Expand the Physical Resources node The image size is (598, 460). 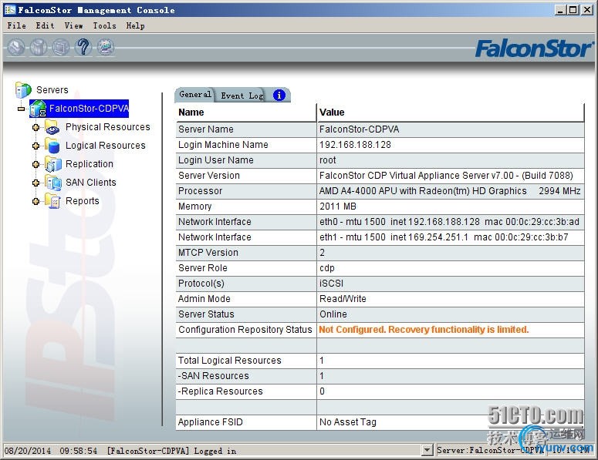pos(35,127)
